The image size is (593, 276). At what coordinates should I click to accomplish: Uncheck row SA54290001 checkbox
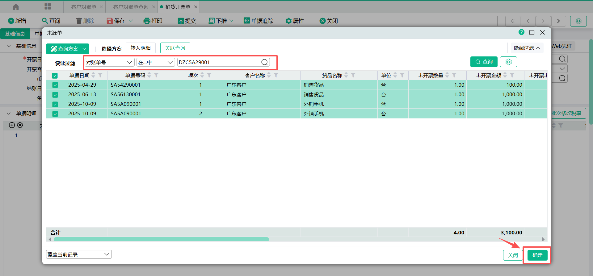point(55,85)
